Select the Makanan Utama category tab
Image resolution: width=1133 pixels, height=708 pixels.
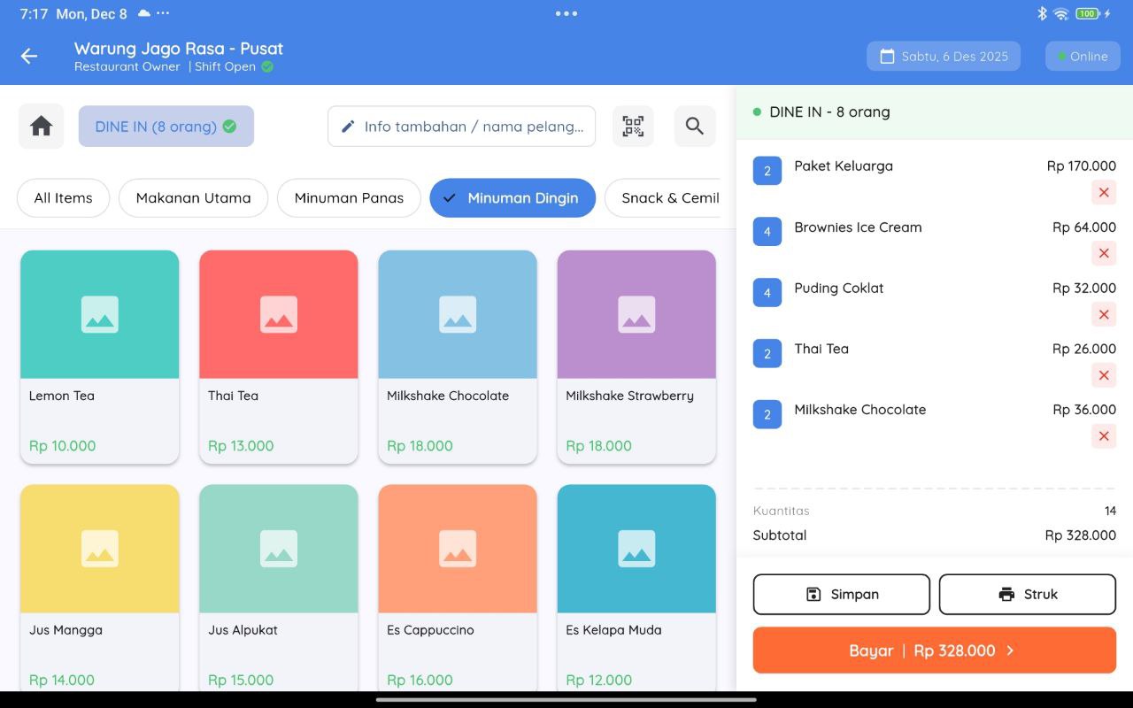pos(193,197)
